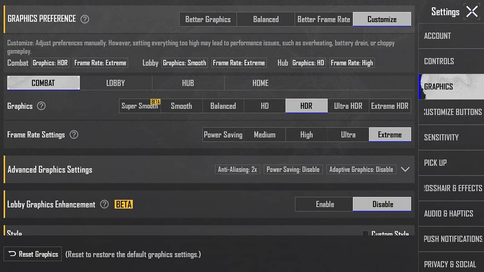Select HDR graphics quality
Image resolution: width=484 pixels, height=272 pixels.
click(x=307, y=106)
